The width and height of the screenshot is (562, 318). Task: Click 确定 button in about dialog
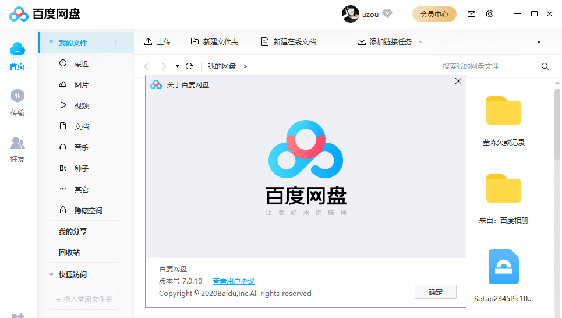[x=436, y=292]
